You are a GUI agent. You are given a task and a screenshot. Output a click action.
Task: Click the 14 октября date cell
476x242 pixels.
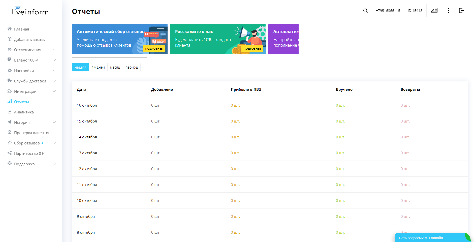87,137
